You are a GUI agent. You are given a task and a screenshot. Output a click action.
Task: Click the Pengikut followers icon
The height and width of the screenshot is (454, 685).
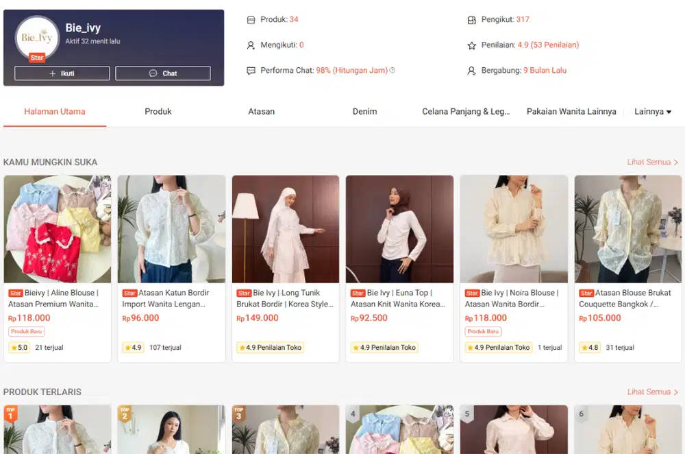(x=471, y=20)
